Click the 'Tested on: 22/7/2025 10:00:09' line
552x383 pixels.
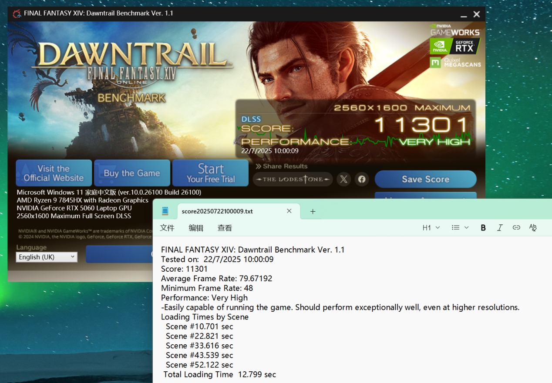[217, 260]
